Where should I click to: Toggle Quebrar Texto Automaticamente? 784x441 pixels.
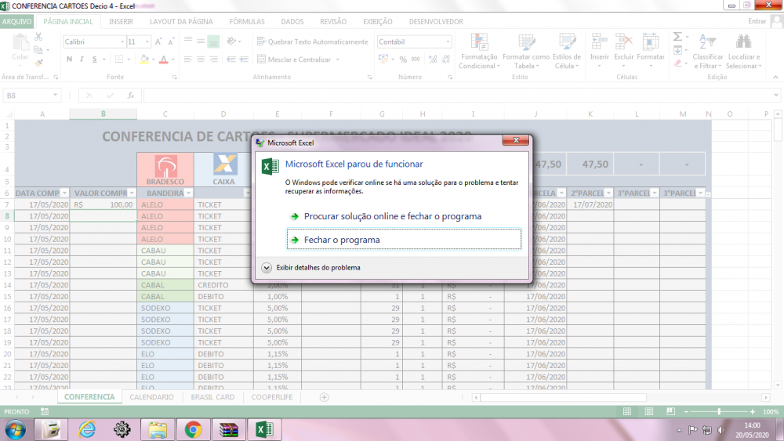click(312, 42)
